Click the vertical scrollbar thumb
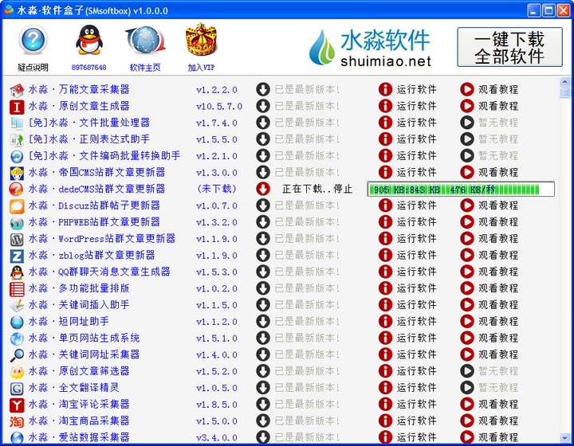Viewport: 574px width, 446px height. [x=564, y=92]
